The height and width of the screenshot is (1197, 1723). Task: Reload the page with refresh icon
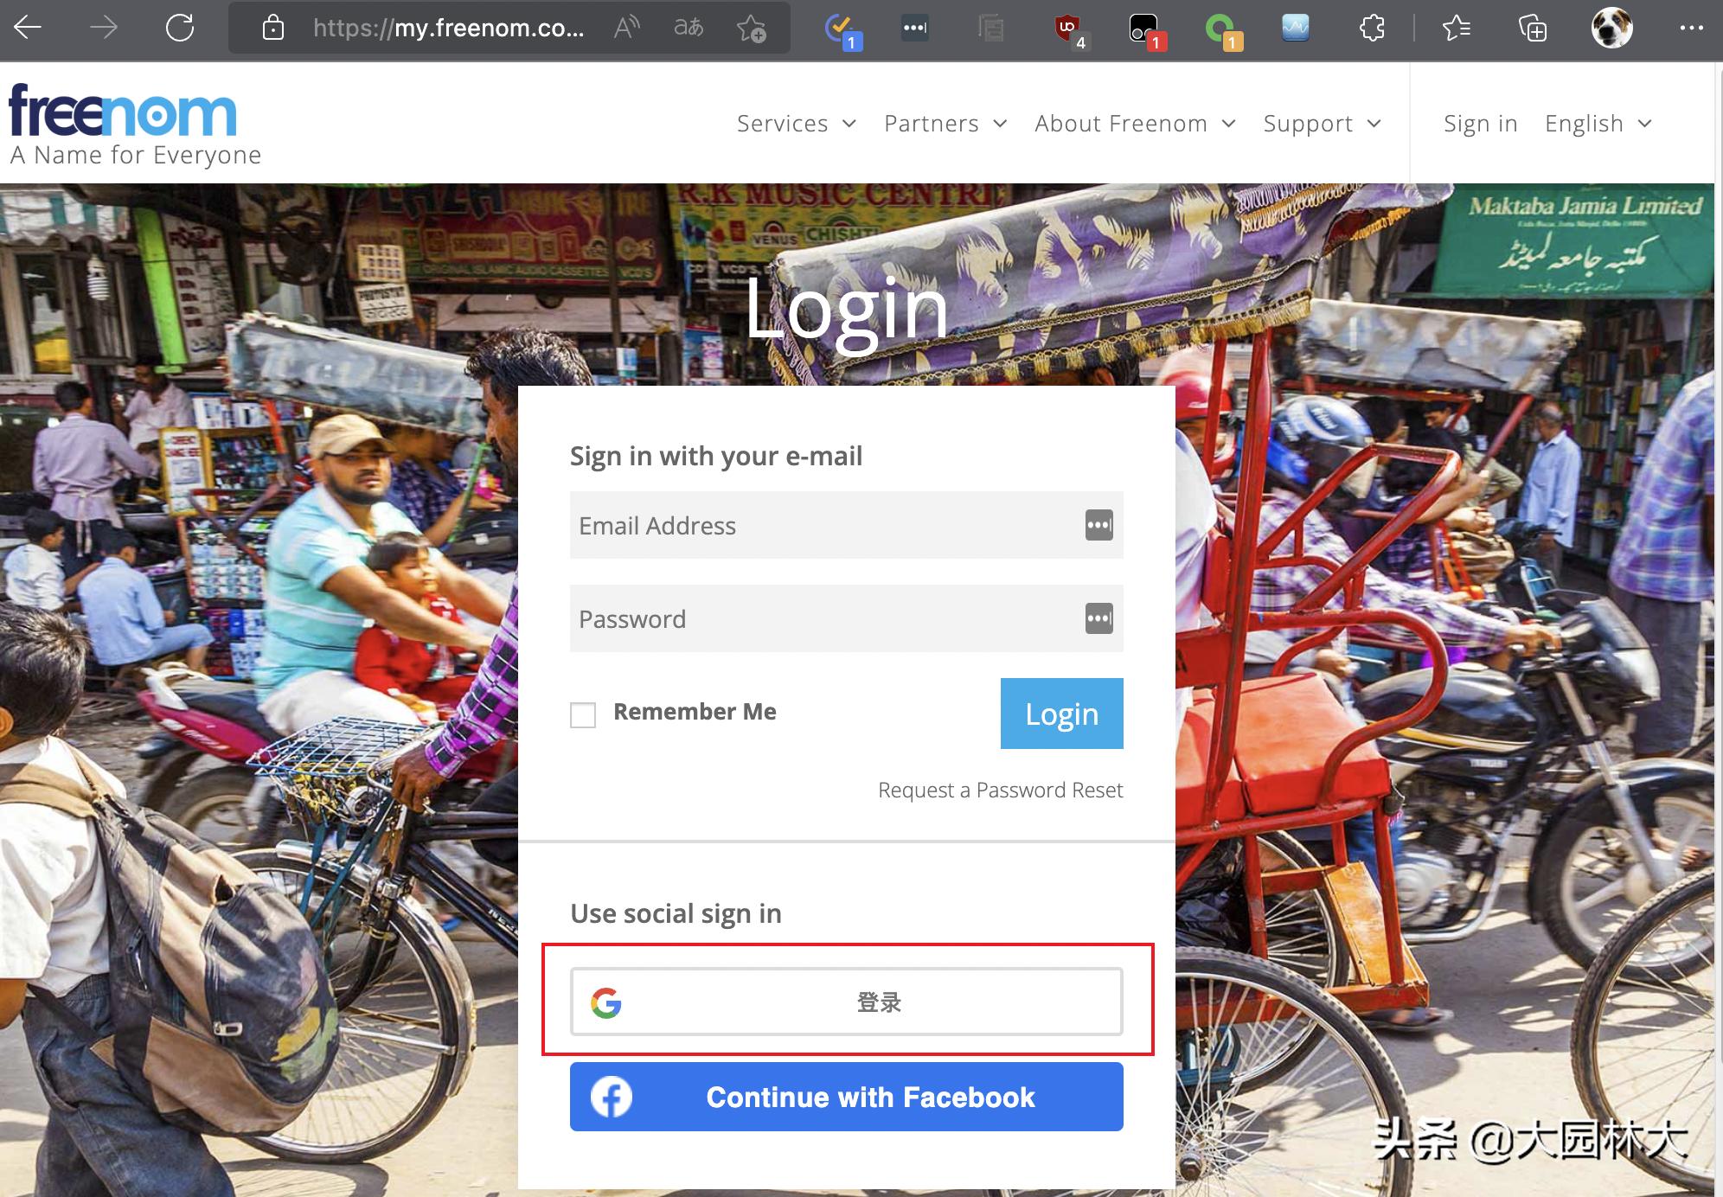point(180,28)
